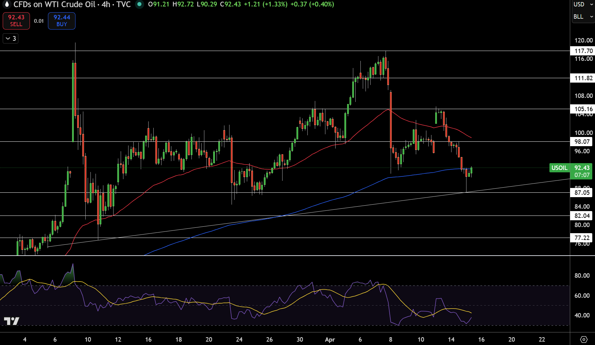Click the 07:07 candle countdown label
595x345 pixels.
pos(582,175)
